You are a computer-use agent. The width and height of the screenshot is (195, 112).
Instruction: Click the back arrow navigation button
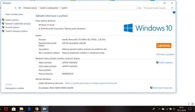pos(4,8)
